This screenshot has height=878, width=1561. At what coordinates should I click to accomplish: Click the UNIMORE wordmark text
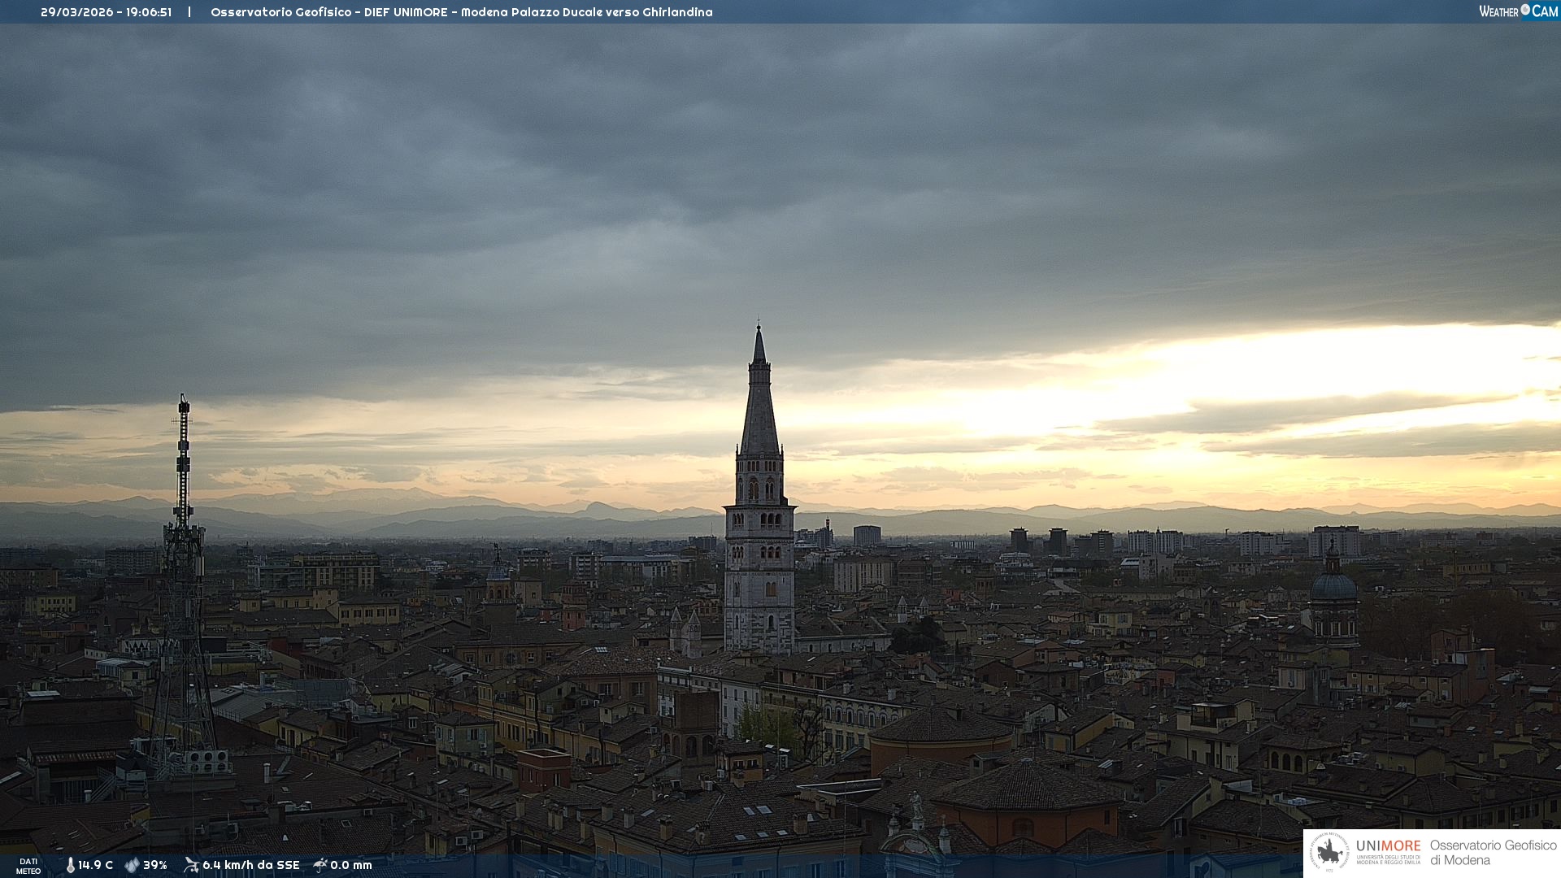coord(1388,845)
